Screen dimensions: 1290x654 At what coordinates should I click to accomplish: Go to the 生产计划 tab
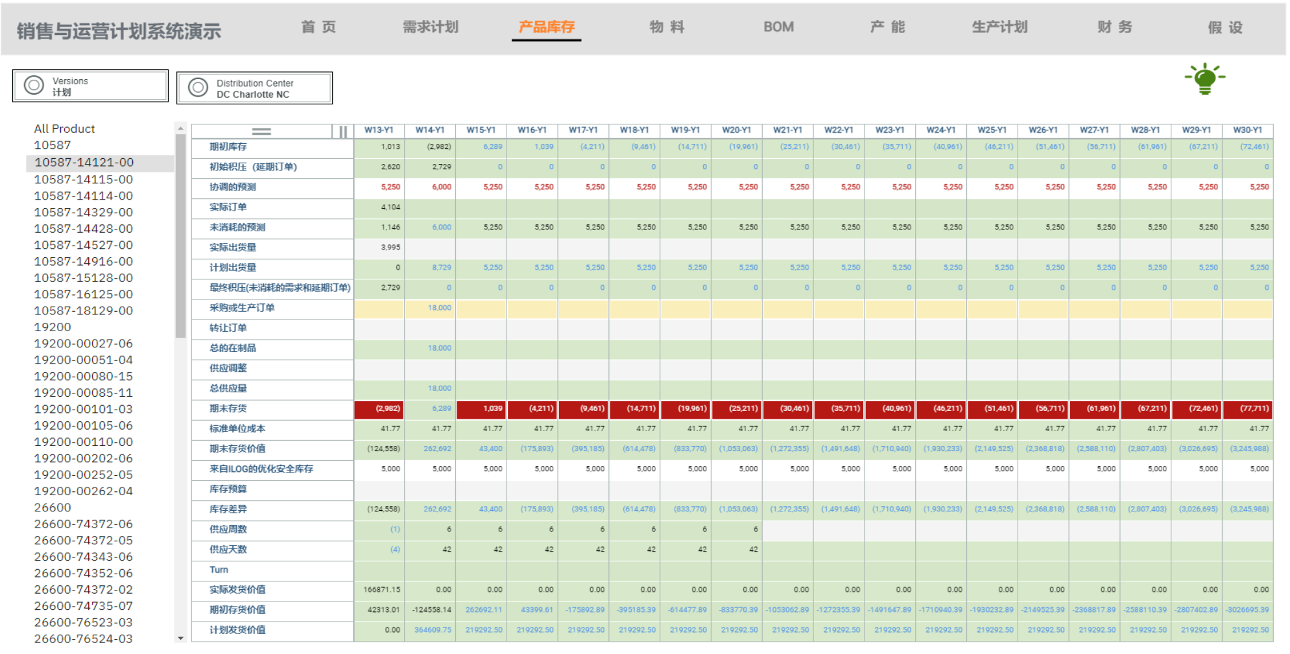(999, 27)
